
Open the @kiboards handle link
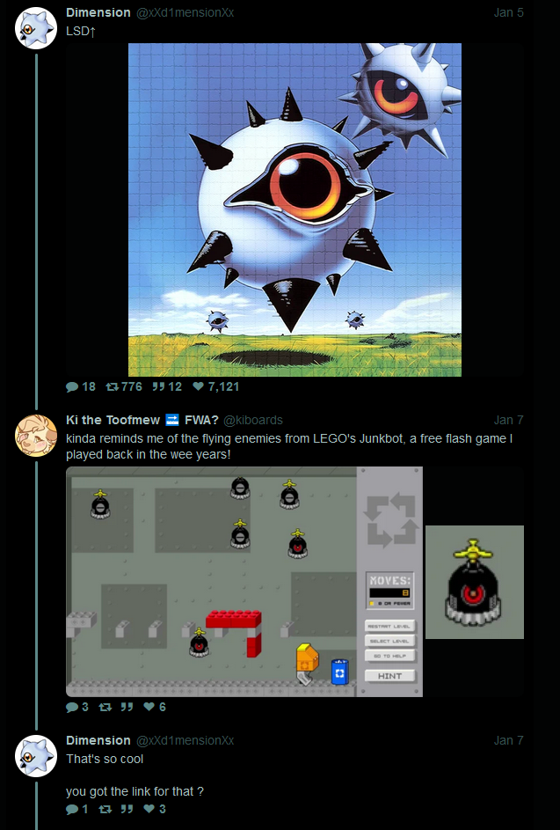pos(253,421)
